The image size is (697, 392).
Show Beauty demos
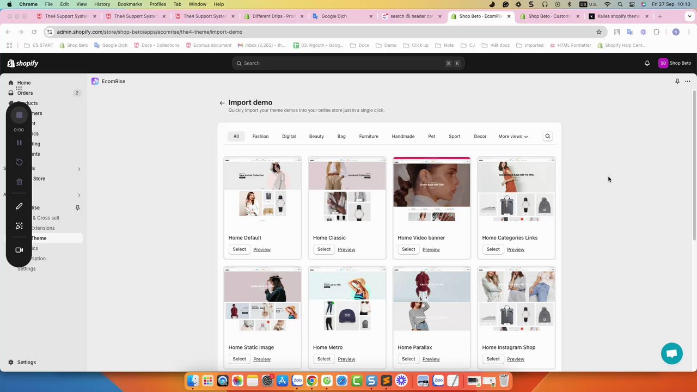pyautogui.click(x=316, y=136)
